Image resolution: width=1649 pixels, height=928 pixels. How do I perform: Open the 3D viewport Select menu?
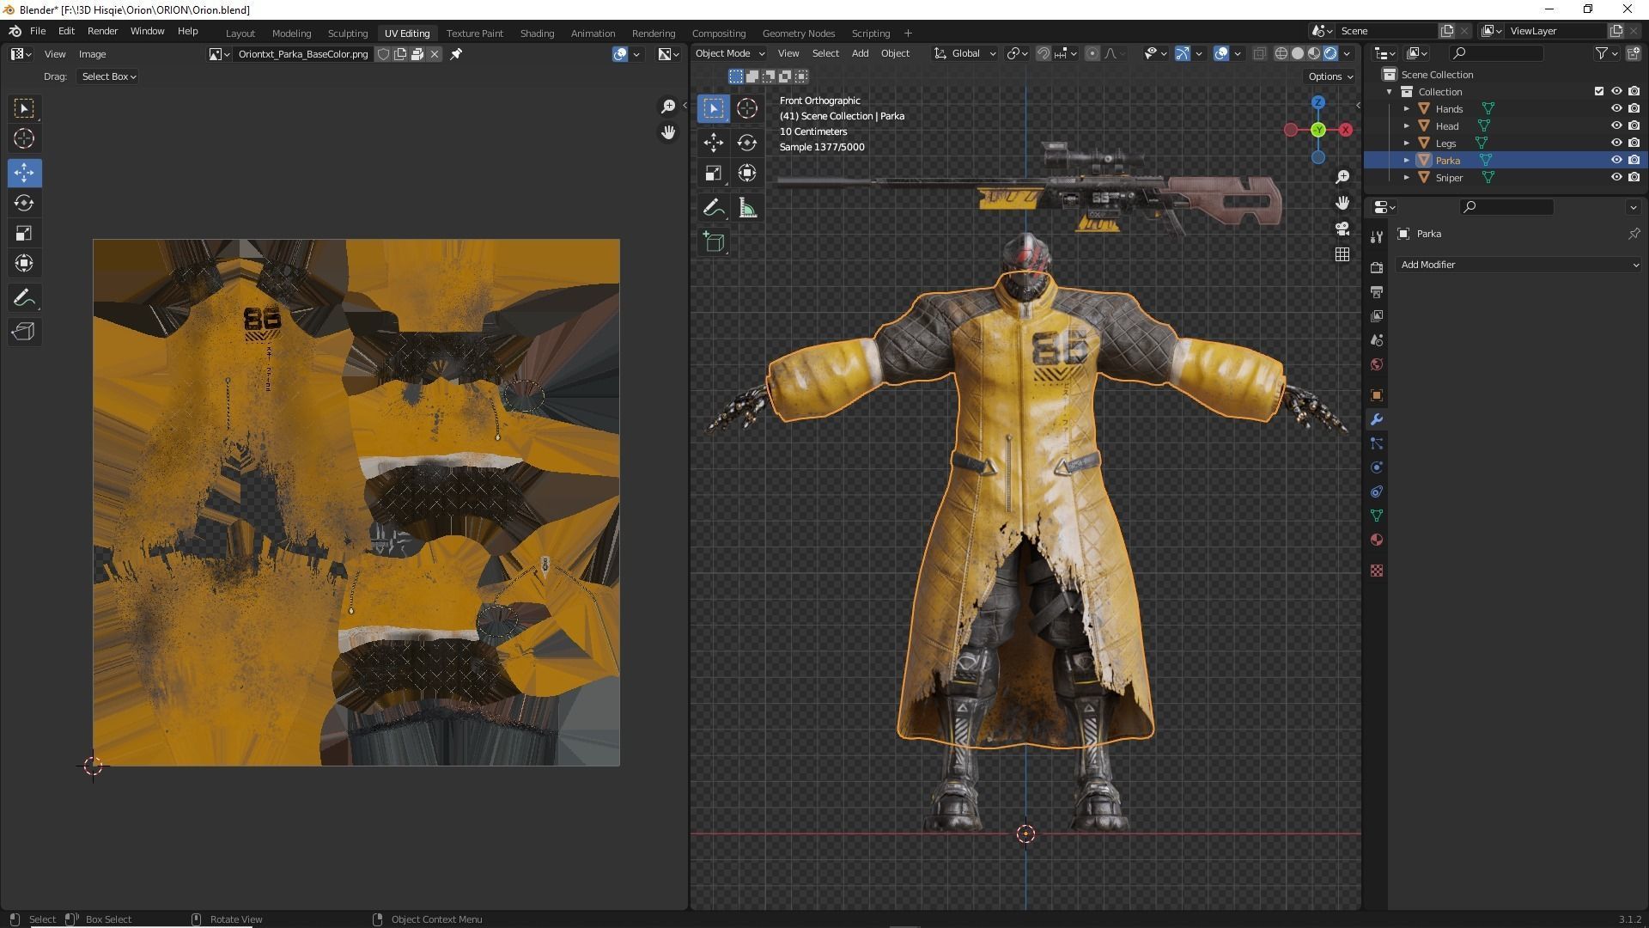pos(825,53)
